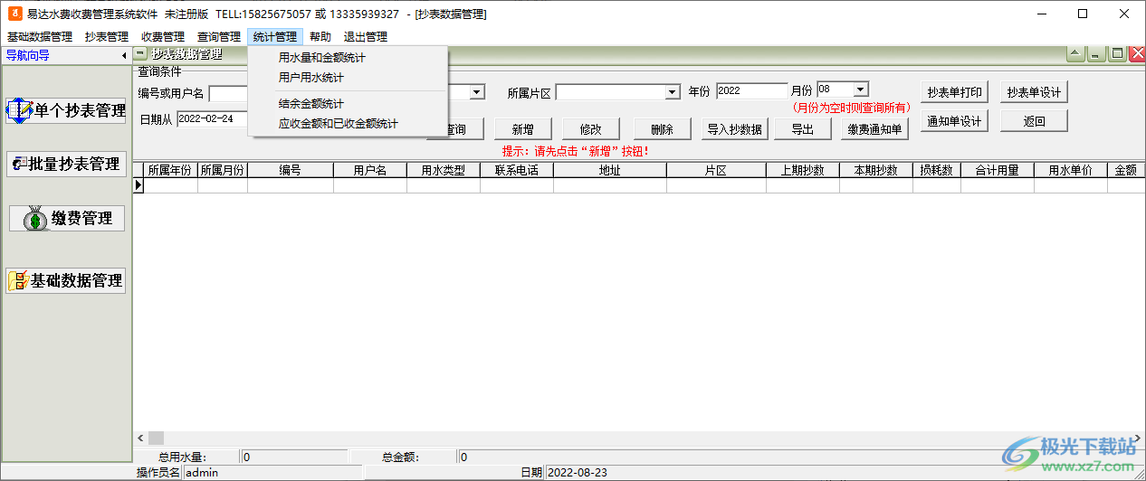Click the 损耗数 column header

pos(937,170)
